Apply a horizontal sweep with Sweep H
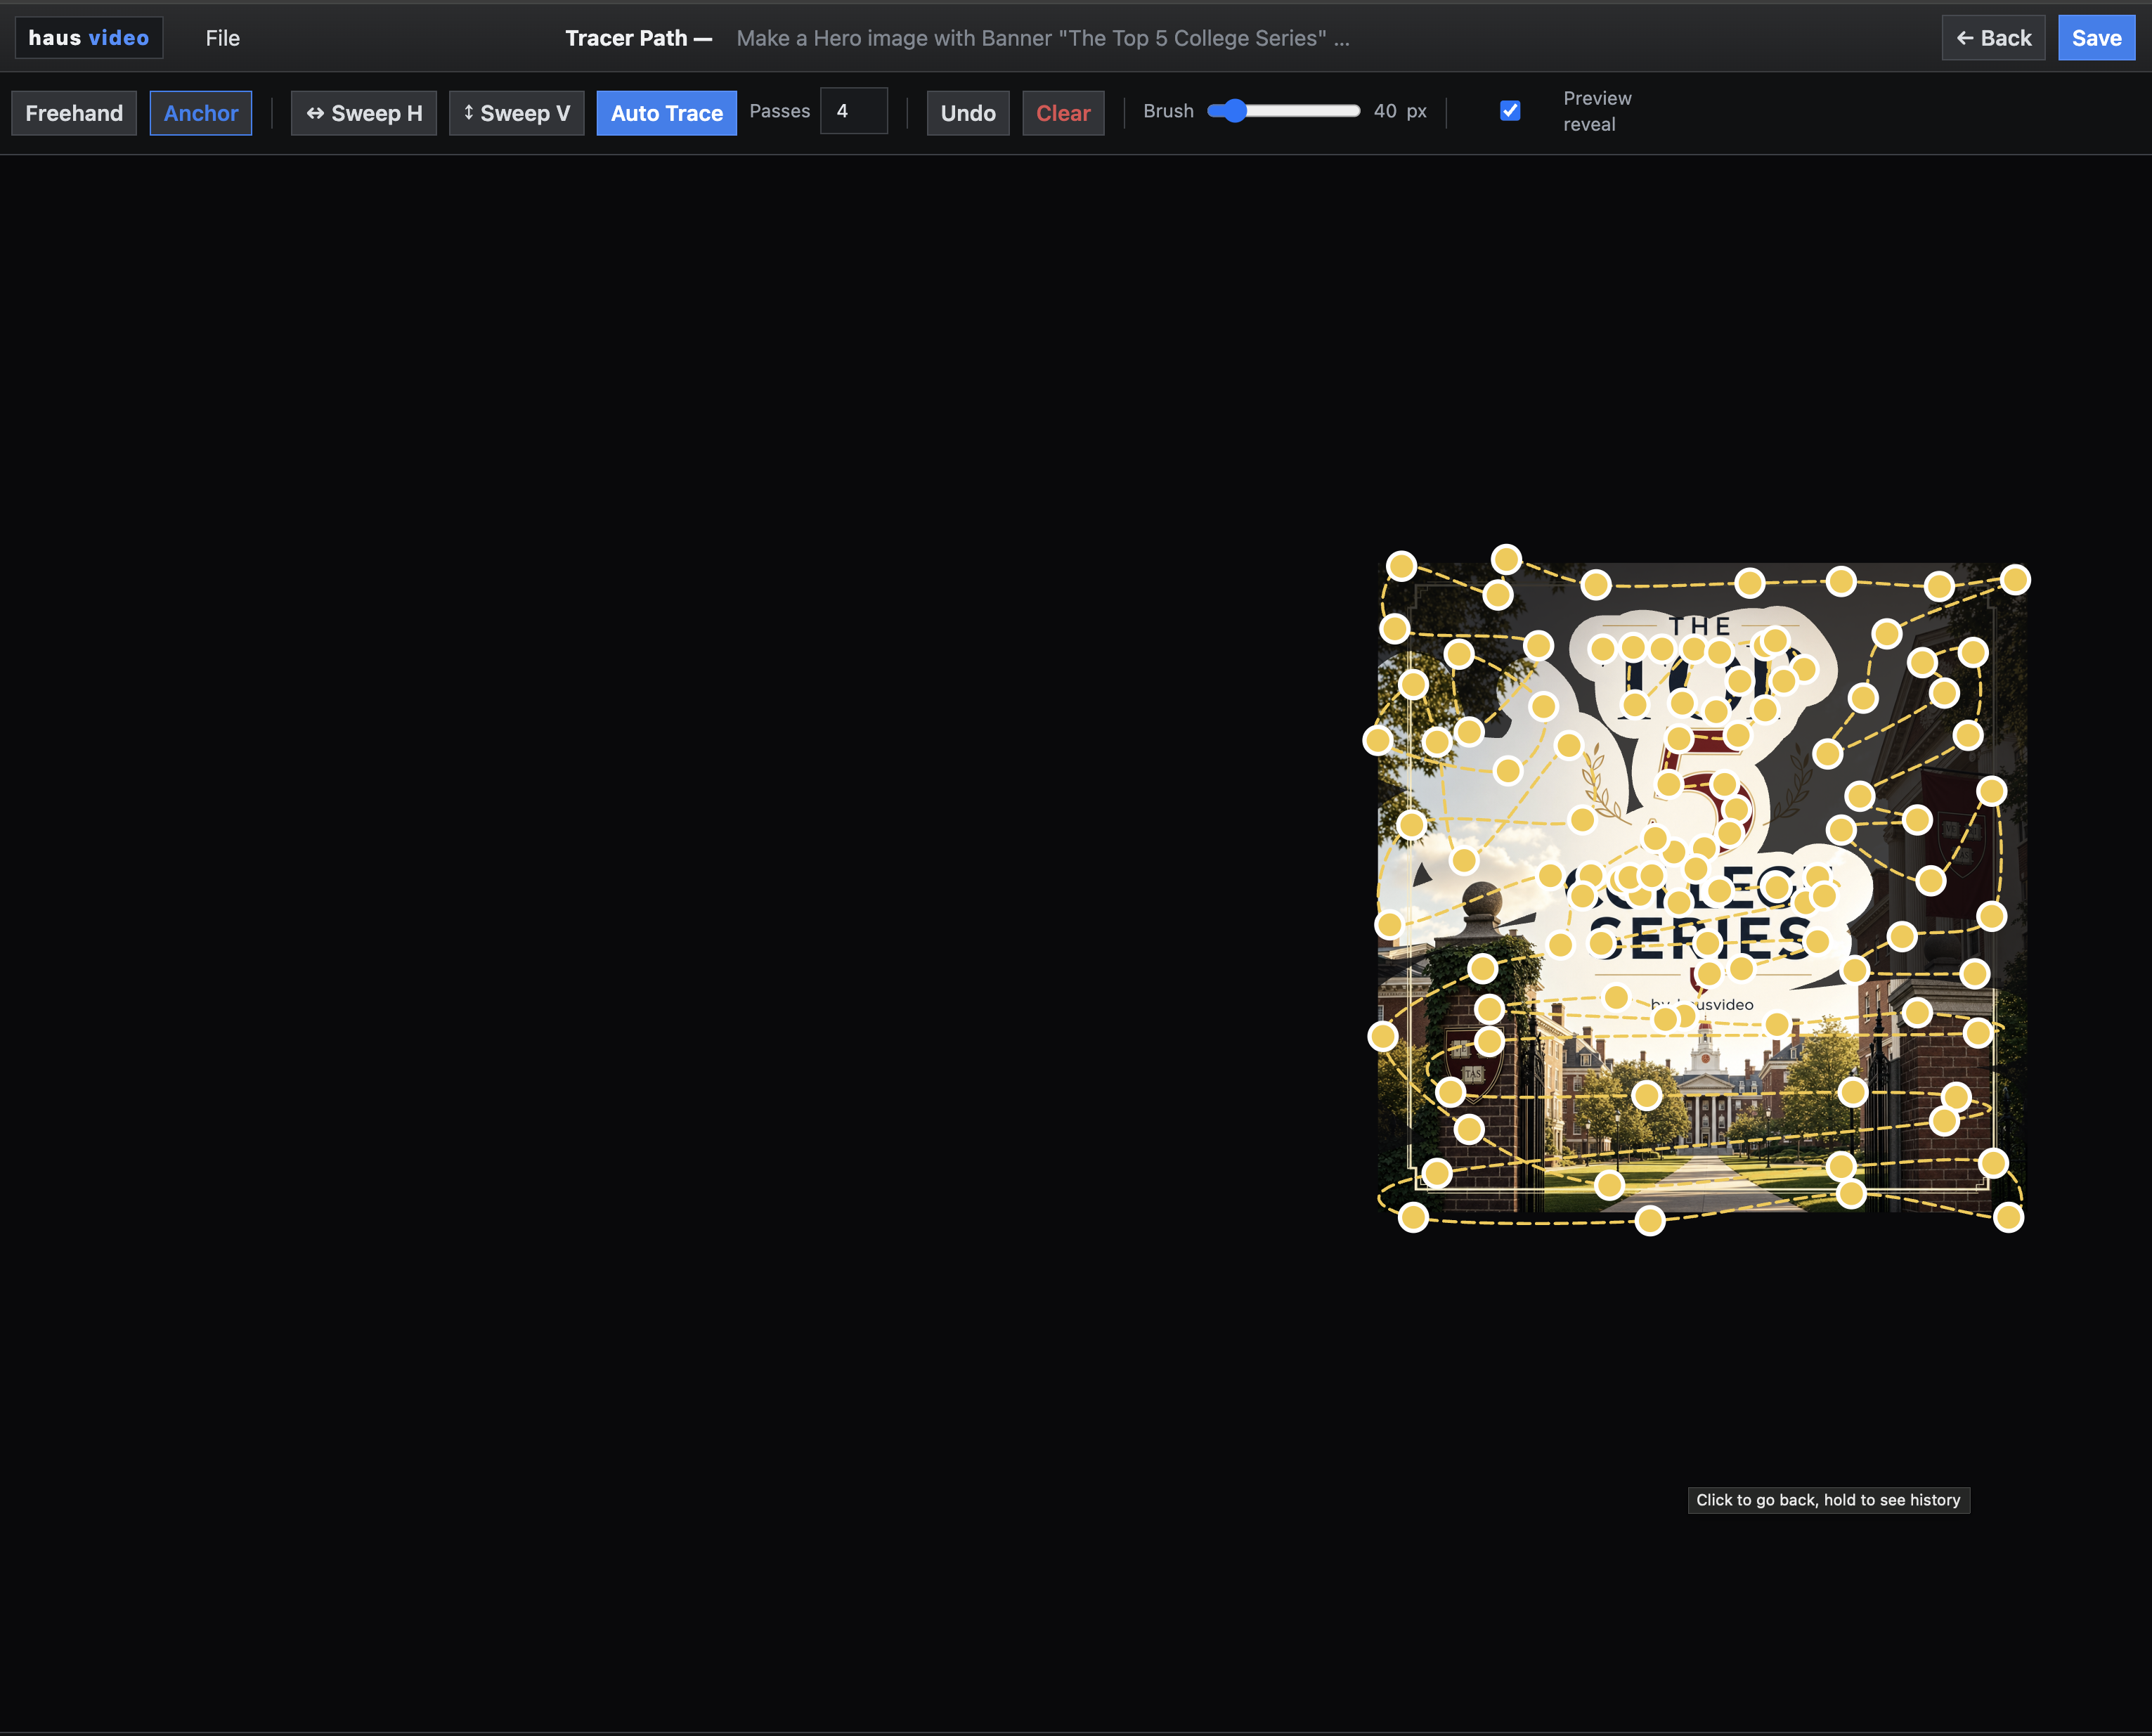 (364, 113)
